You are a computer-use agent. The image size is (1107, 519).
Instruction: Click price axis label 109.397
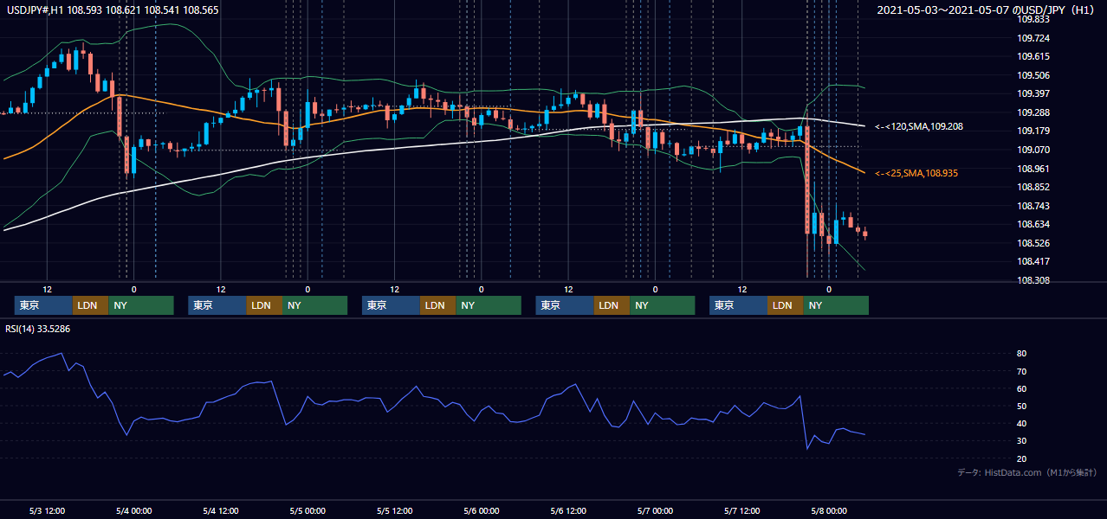coord(1033,93)
